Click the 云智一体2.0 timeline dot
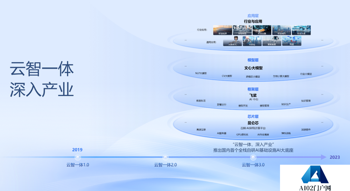The height and width of the screenshot is (191, 350). pos(166,157)
